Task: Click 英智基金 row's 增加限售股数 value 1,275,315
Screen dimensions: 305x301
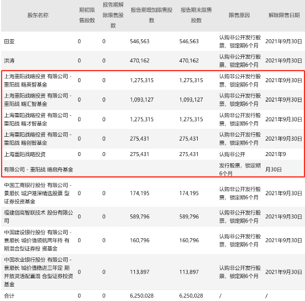Action: click(142, 80)
